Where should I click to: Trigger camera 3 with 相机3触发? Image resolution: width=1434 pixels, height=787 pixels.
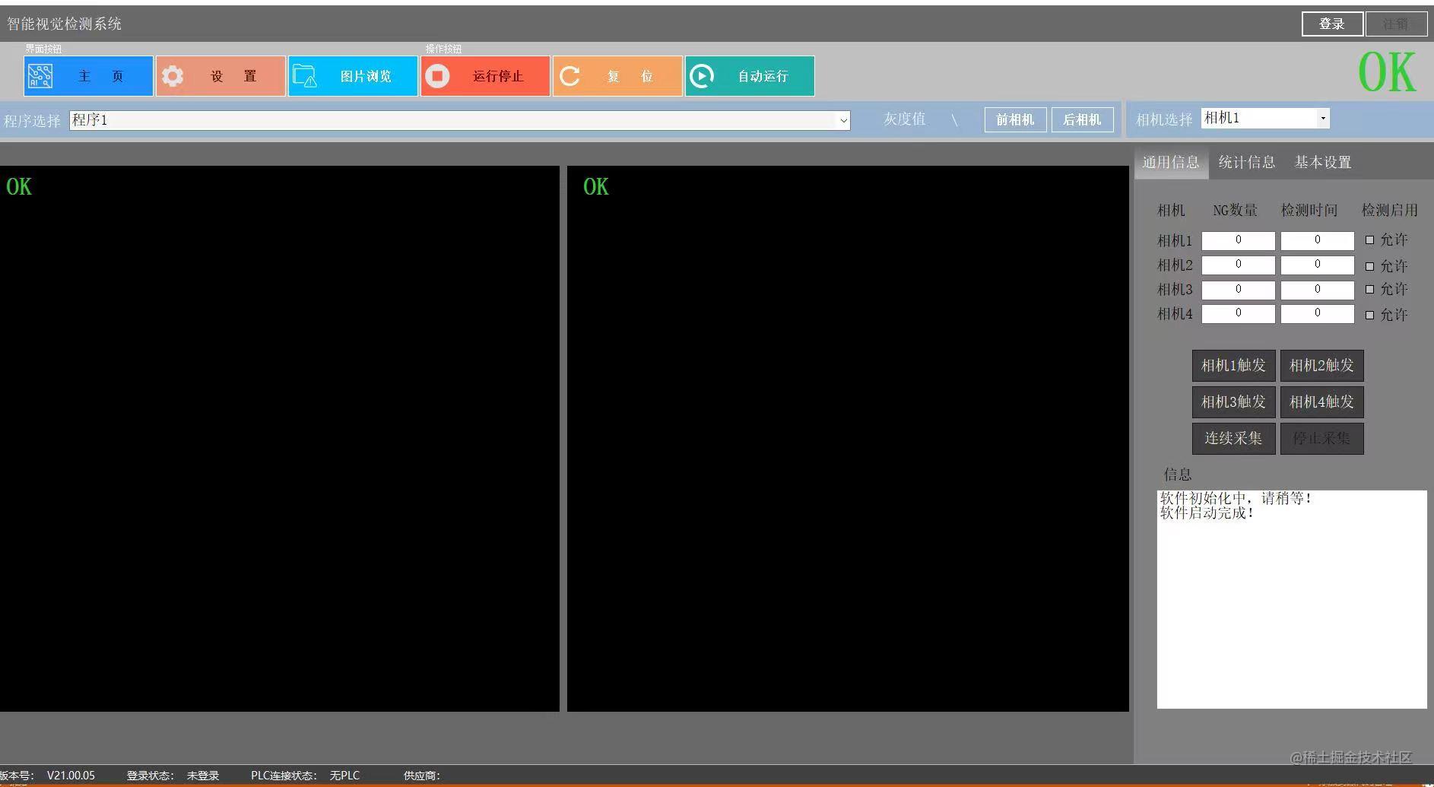click(1233, 402)
